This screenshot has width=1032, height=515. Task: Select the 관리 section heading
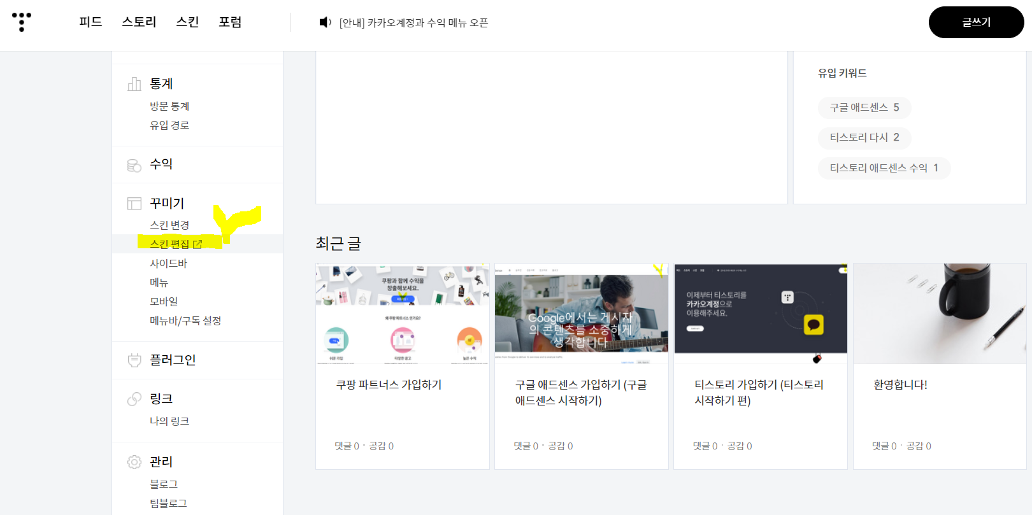[x=161, y=462]
